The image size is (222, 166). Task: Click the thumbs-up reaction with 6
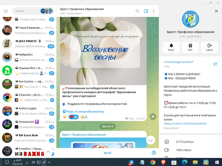coord(84,117)
